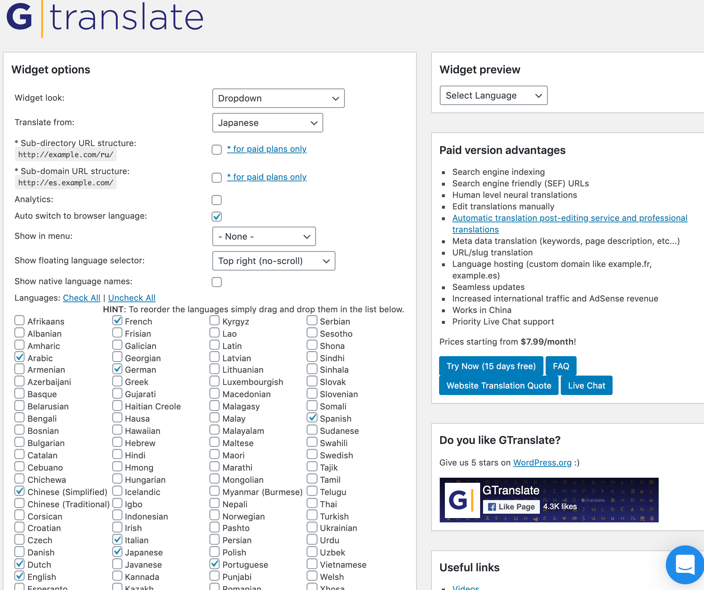Check the Polish language checkbox
The image size is (704, 590).
pos(215,551)
